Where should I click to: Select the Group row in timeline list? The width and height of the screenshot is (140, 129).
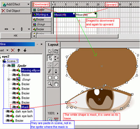(x=42, y=25)
